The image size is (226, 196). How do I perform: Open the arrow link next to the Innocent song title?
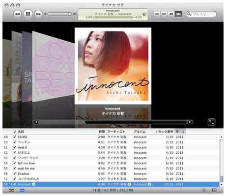(33, 184)
